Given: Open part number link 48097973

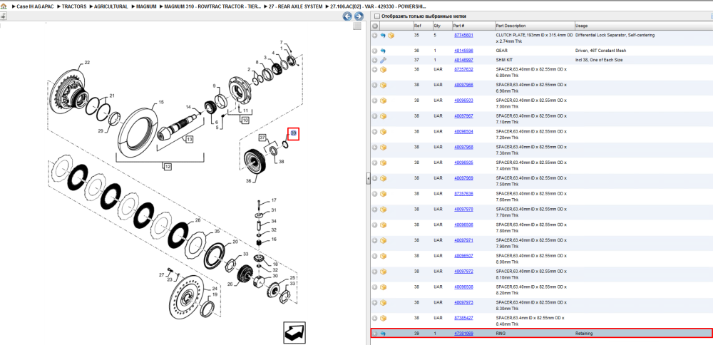Looking at the screenshot, I should click(x=463, y=302).
